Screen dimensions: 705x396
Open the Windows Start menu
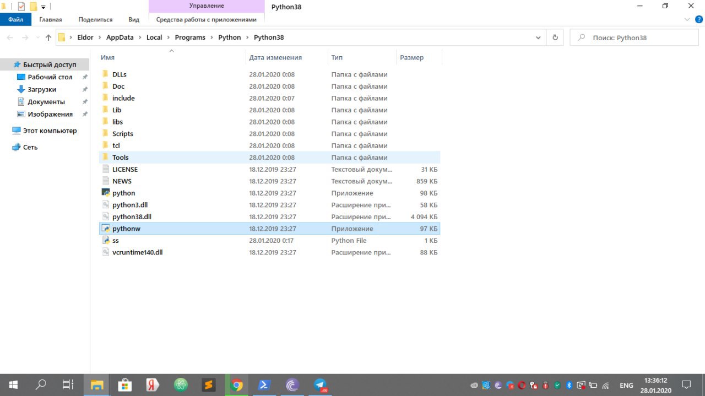tap(13, 385)
